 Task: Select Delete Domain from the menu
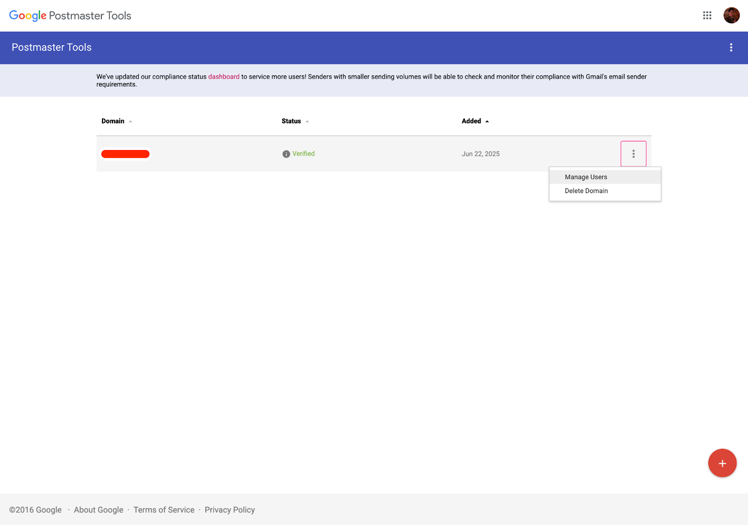coord(605,191)
